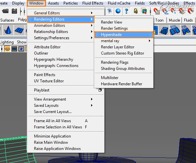Viewport: 196px width, 163px height.
Task: Click the open scene folder icon
Action: pyautogui.click(x=5, y=11)
